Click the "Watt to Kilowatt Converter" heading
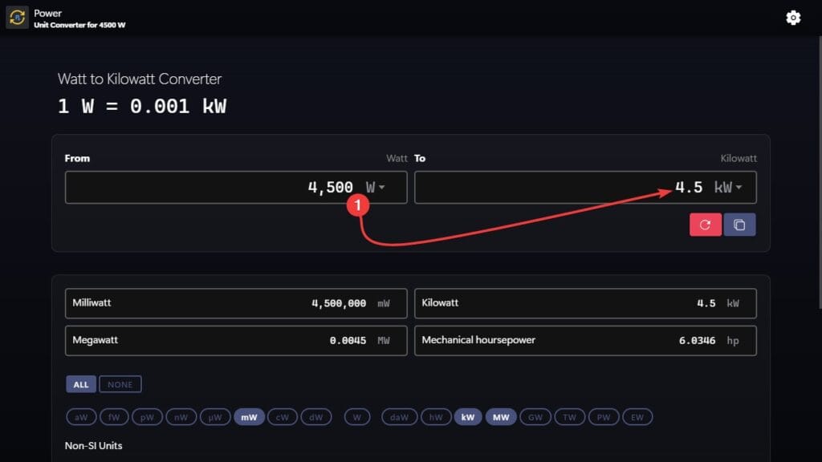The height and width of the screenshot is (462, 822). point(140,79)
